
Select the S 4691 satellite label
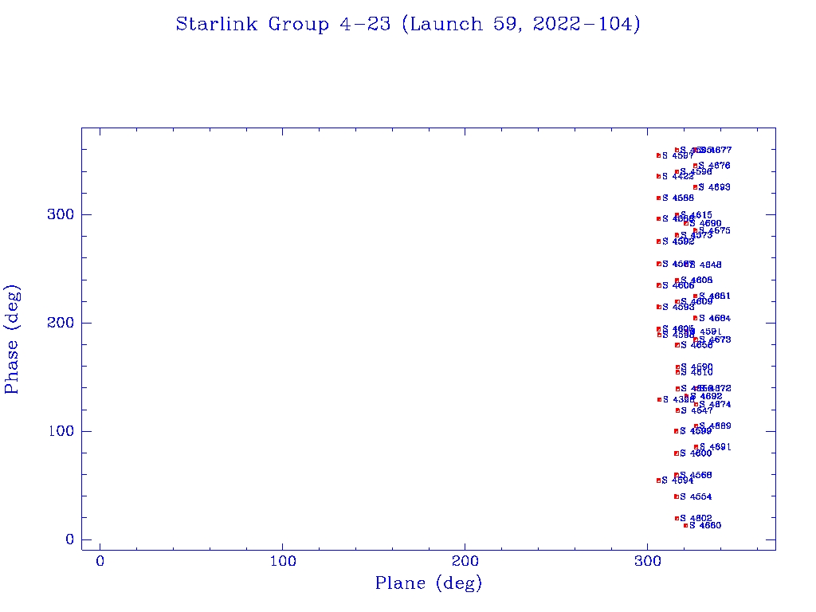click(716, 446)
